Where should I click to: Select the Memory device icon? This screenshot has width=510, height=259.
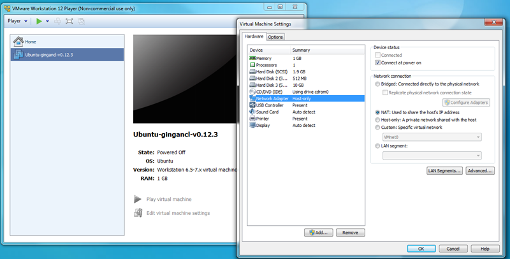click(x=252, y=58)
